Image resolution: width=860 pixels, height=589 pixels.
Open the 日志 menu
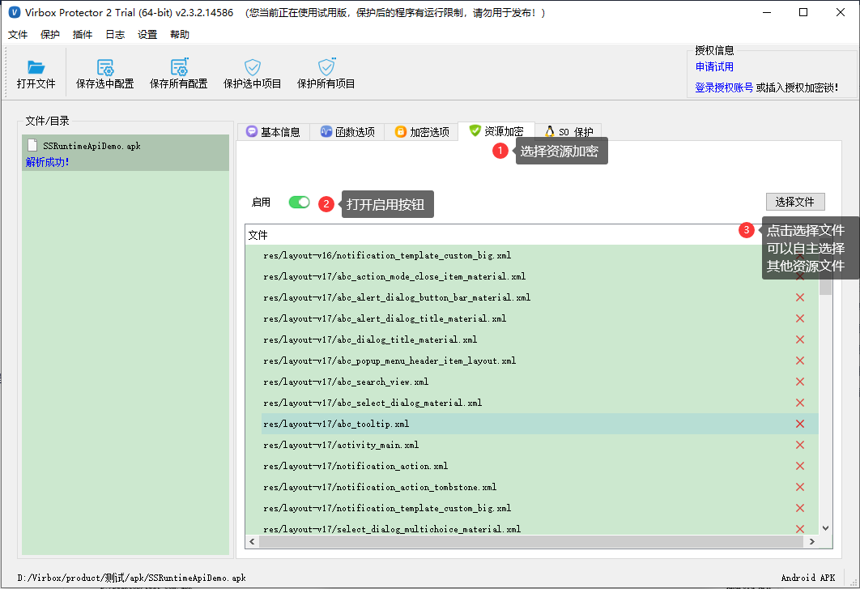(115, 35)
